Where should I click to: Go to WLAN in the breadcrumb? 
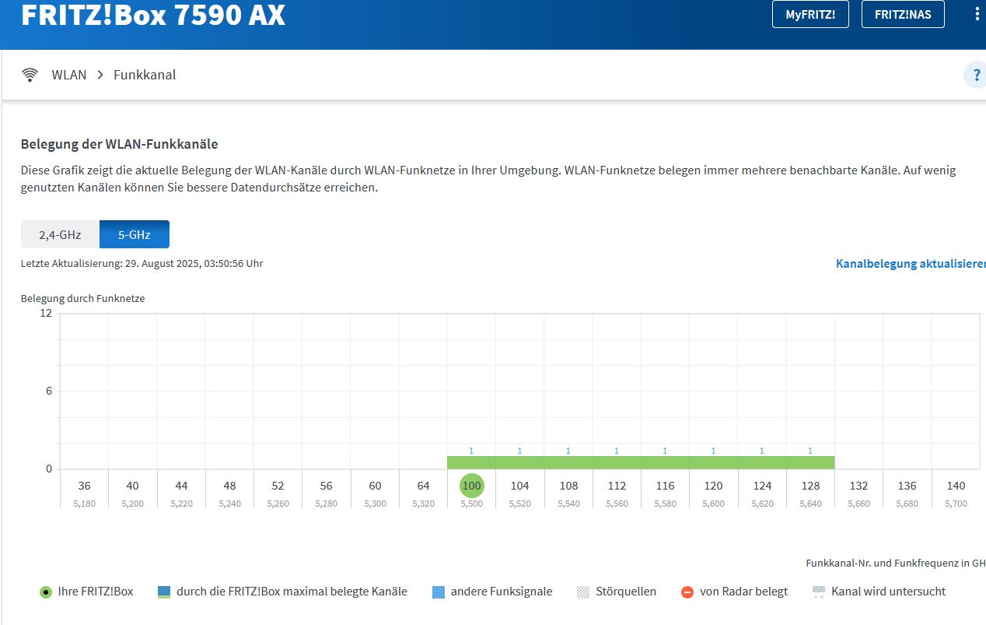pos(69,75)
